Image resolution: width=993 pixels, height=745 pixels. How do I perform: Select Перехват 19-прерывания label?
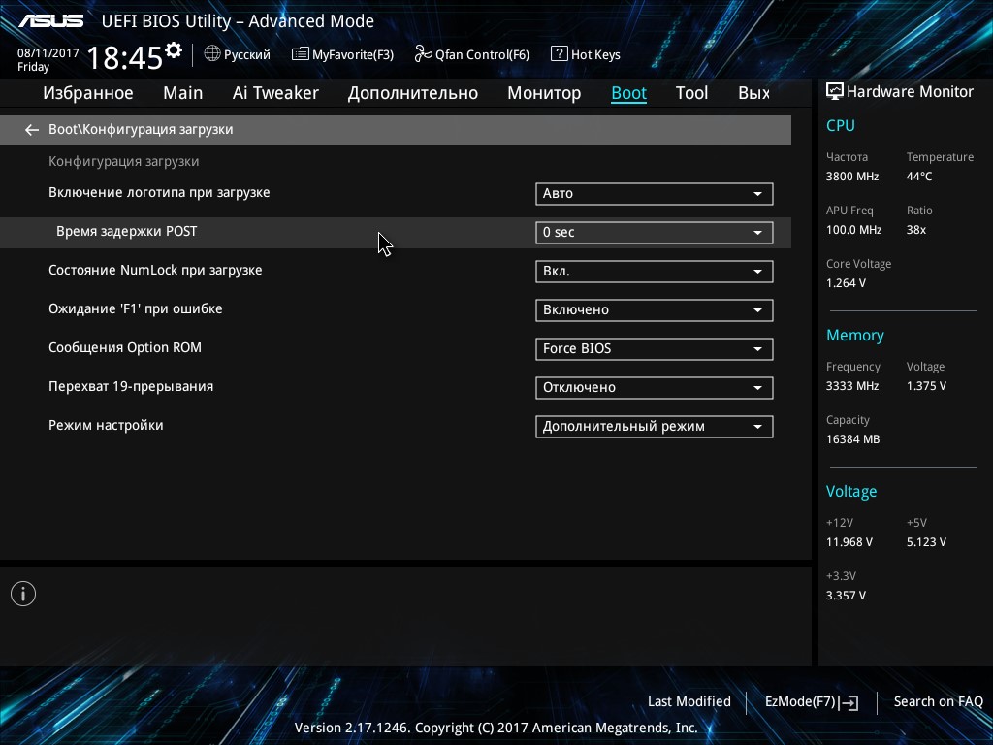(x=131, y=386)
